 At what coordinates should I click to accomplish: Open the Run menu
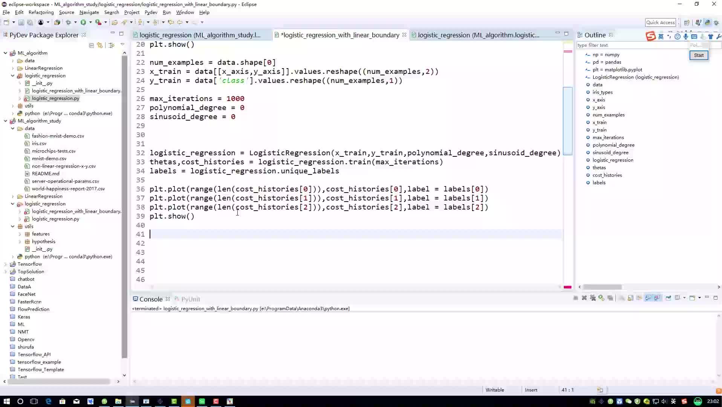pyautogui.click(x=167, y=12)
